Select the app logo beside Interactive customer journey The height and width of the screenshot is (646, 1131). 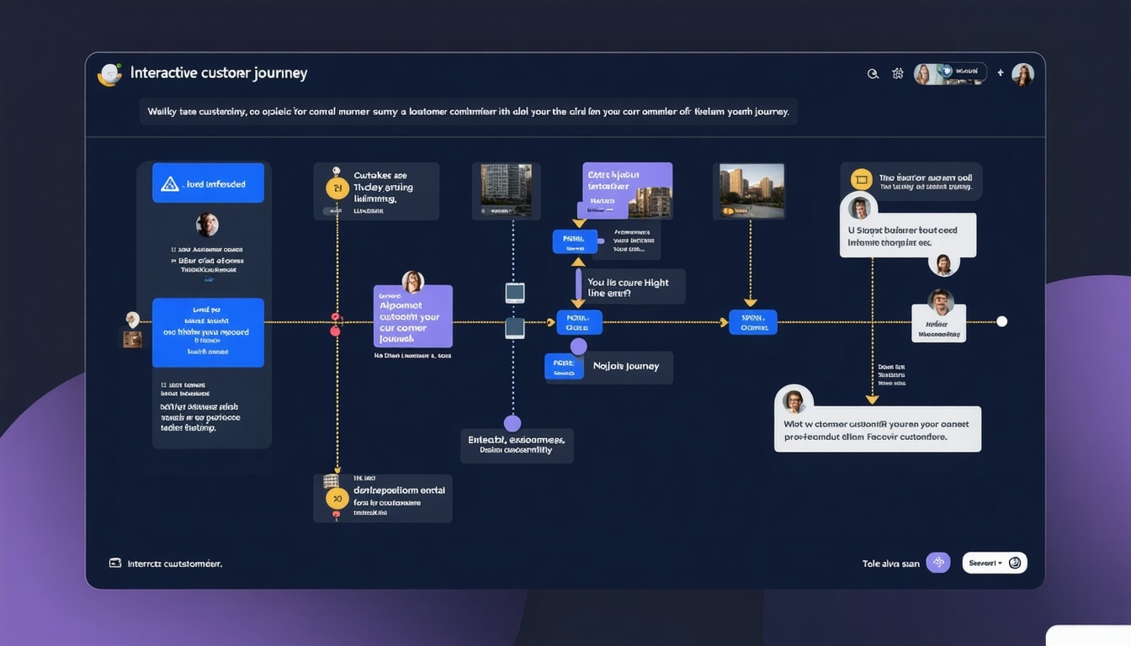tap(110, 73)
